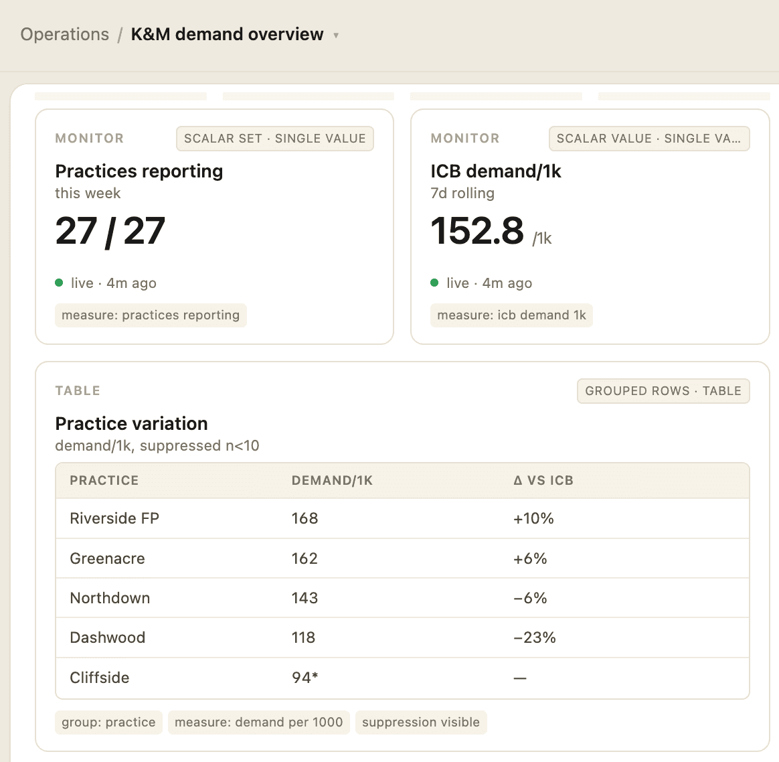779x762 pixels.
Task: Click the +10% delta value
Action: point(533,518)
